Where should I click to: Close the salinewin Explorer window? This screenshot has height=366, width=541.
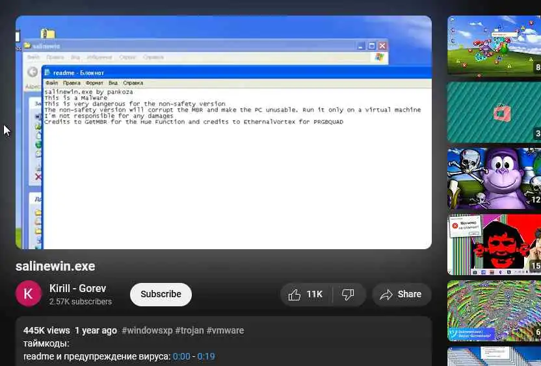382,46
